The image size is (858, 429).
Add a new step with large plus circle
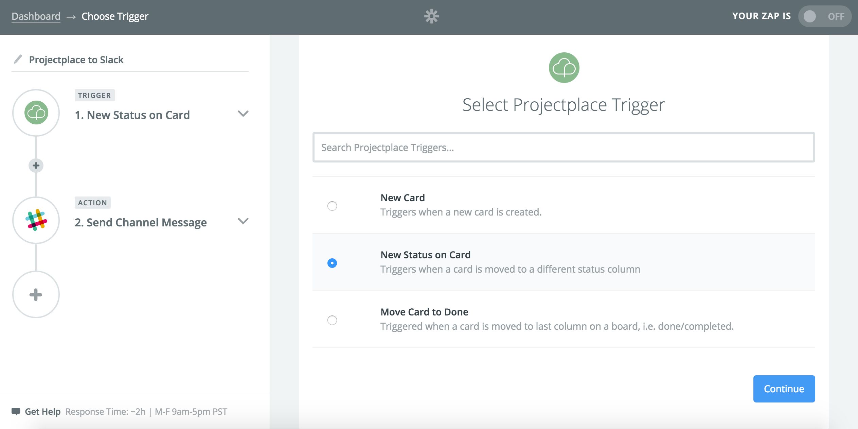(36, 294)
